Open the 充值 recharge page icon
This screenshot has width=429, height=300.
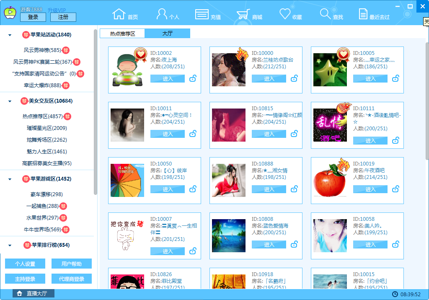pyautogui.click(x=202, y=13)
